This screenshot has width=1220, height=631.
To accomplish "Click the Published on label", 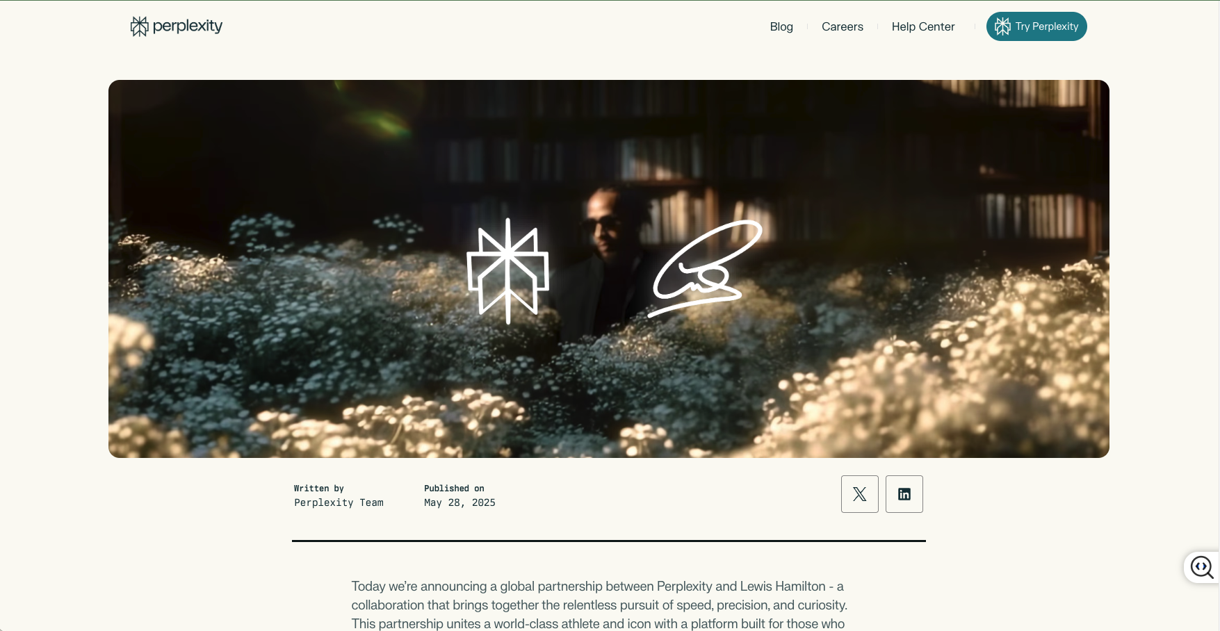I will coord(454,489).
